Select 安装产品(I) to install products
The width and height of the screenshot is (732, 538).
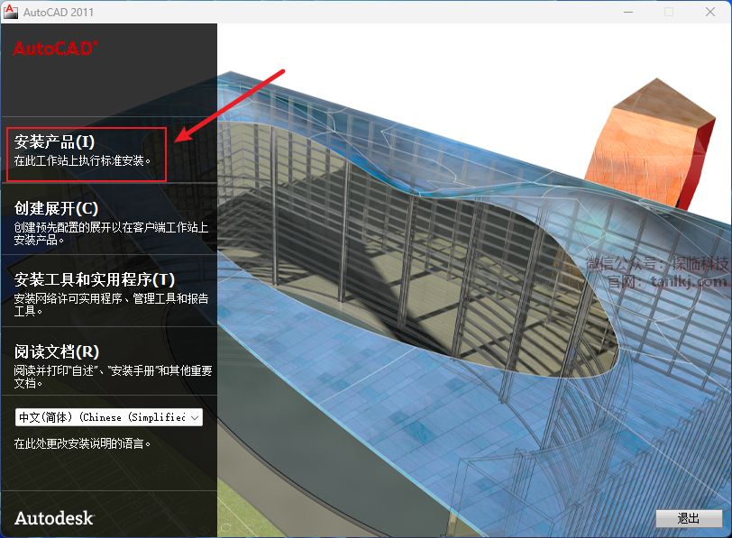point(55,141)
